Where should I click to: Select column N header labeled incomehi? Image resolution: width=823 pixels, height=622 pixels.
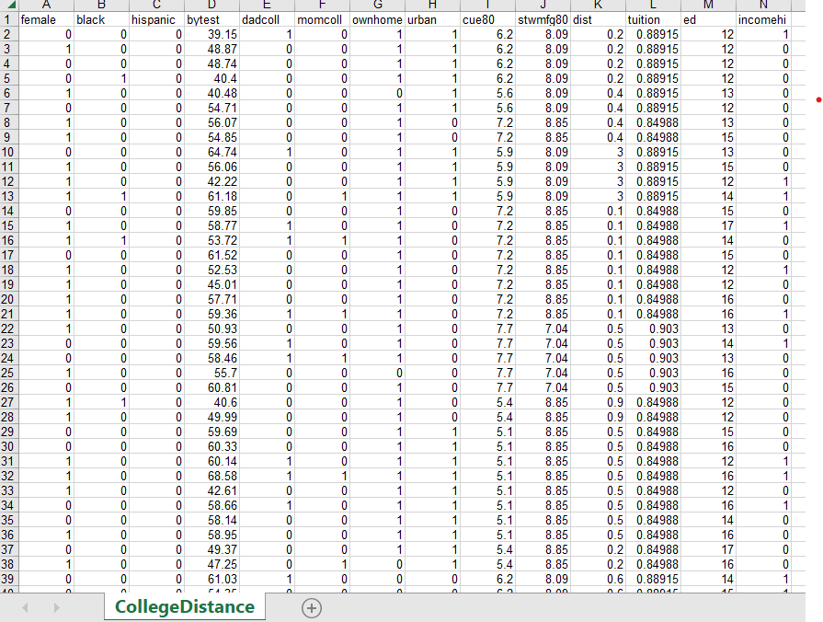764,7
